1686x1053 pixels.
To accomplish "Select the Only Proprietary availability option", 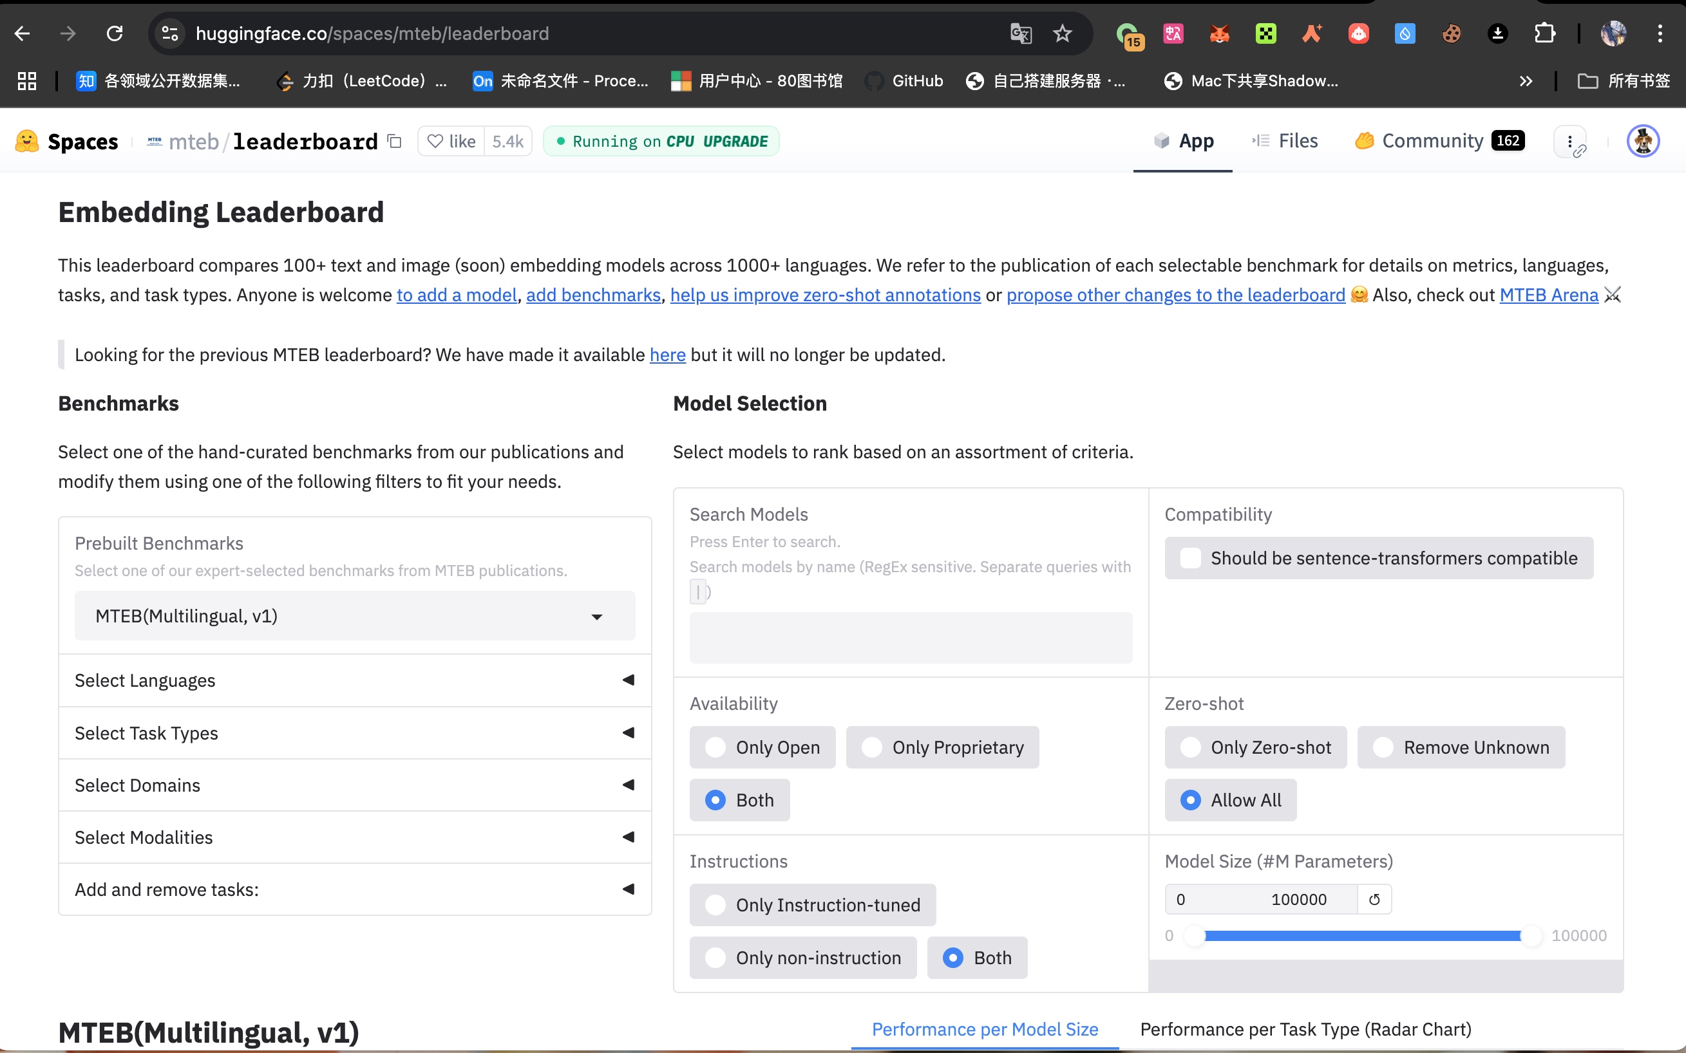I will 942,747.
